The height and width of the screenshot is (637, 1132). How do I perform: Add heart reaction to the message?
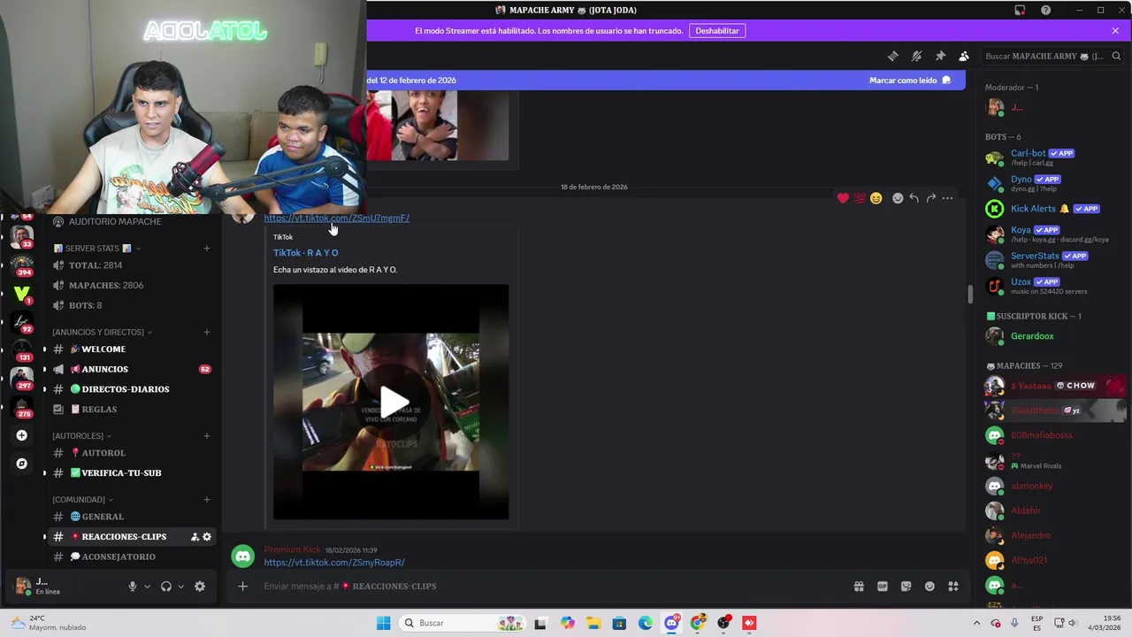(843, 198)
